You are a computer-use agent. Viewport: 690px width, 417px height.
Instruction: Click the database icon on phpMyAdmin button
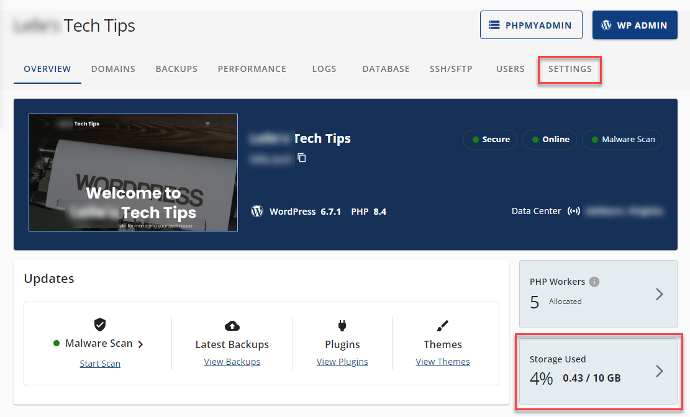point(494,25)
